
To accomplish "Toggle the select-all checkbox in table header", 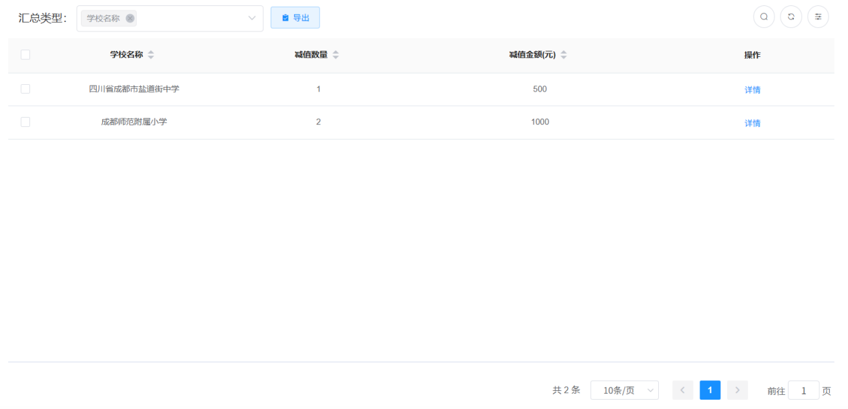I will (x=25, y=55).
